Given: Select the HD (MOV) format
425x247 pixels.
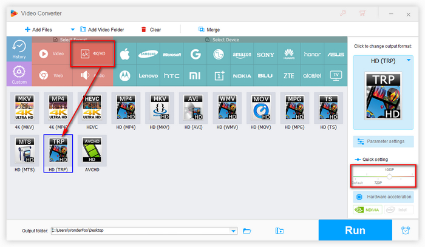Looking at the screenshot, I should tap(260, 111).
